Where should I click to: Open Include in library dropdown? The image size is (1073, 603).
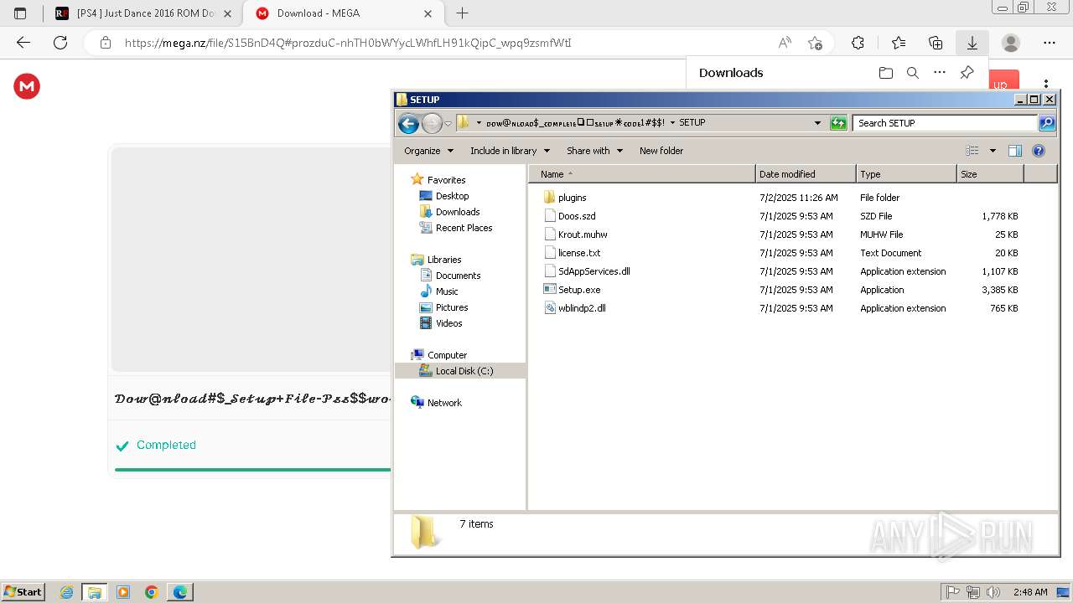tap(510, 151)
